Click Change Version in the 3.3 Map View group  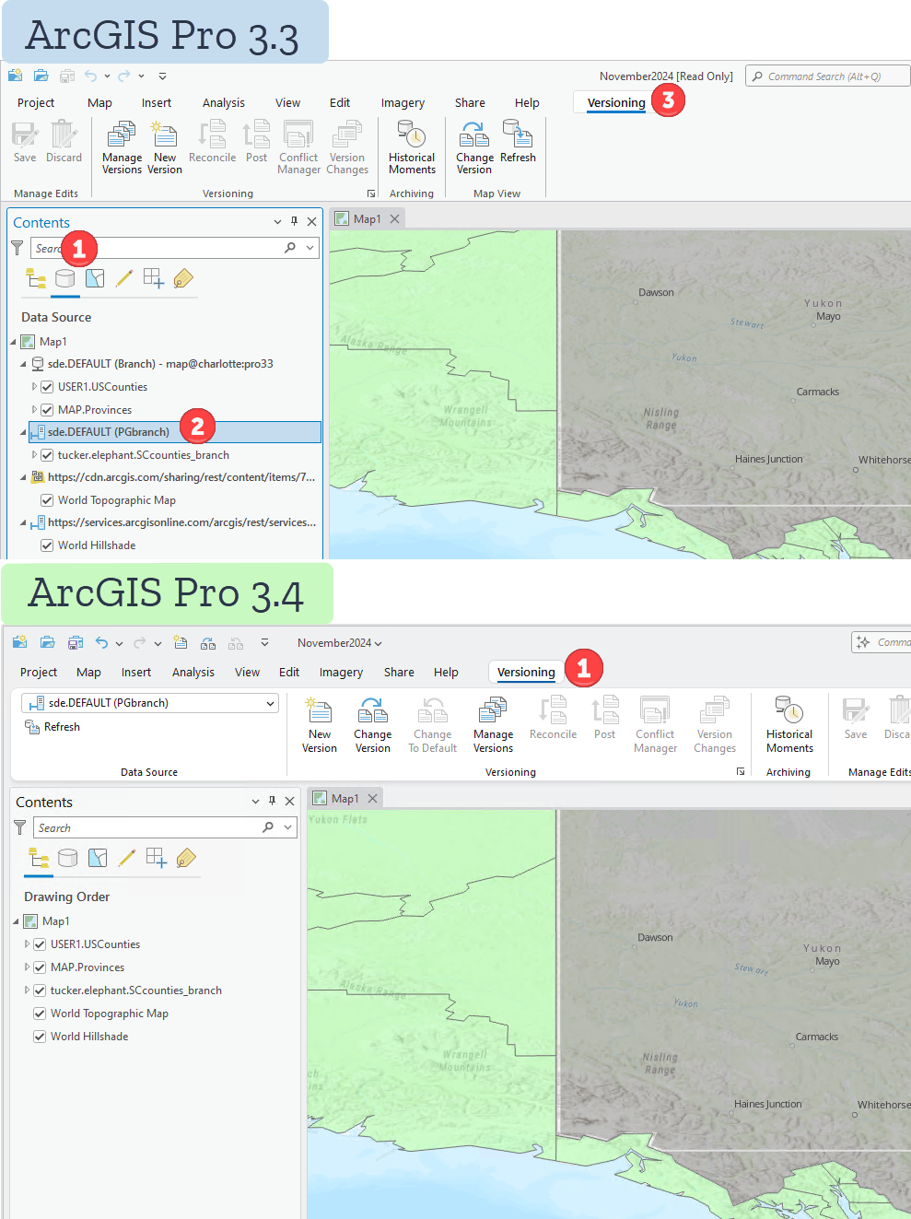coord(474,147)
